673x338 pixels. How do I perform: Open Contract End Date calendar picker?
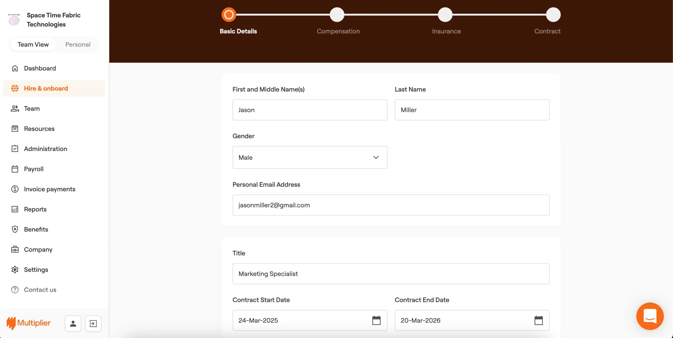(x=539, y=320)
